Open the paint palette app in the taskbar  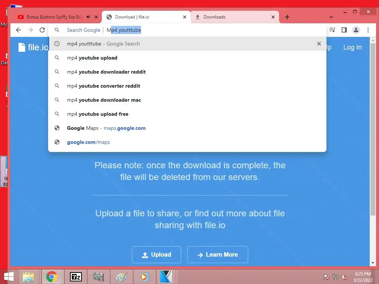click(x=121, y=277)
